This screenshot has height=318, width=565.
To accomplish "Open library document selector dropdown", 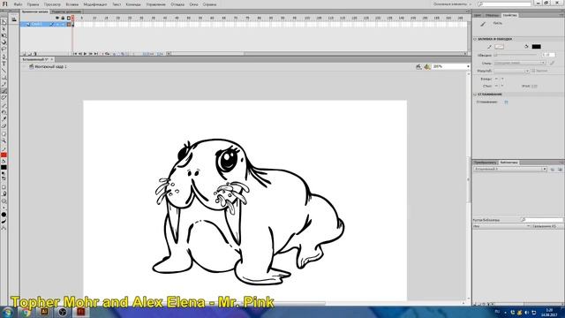I will 510,169.
